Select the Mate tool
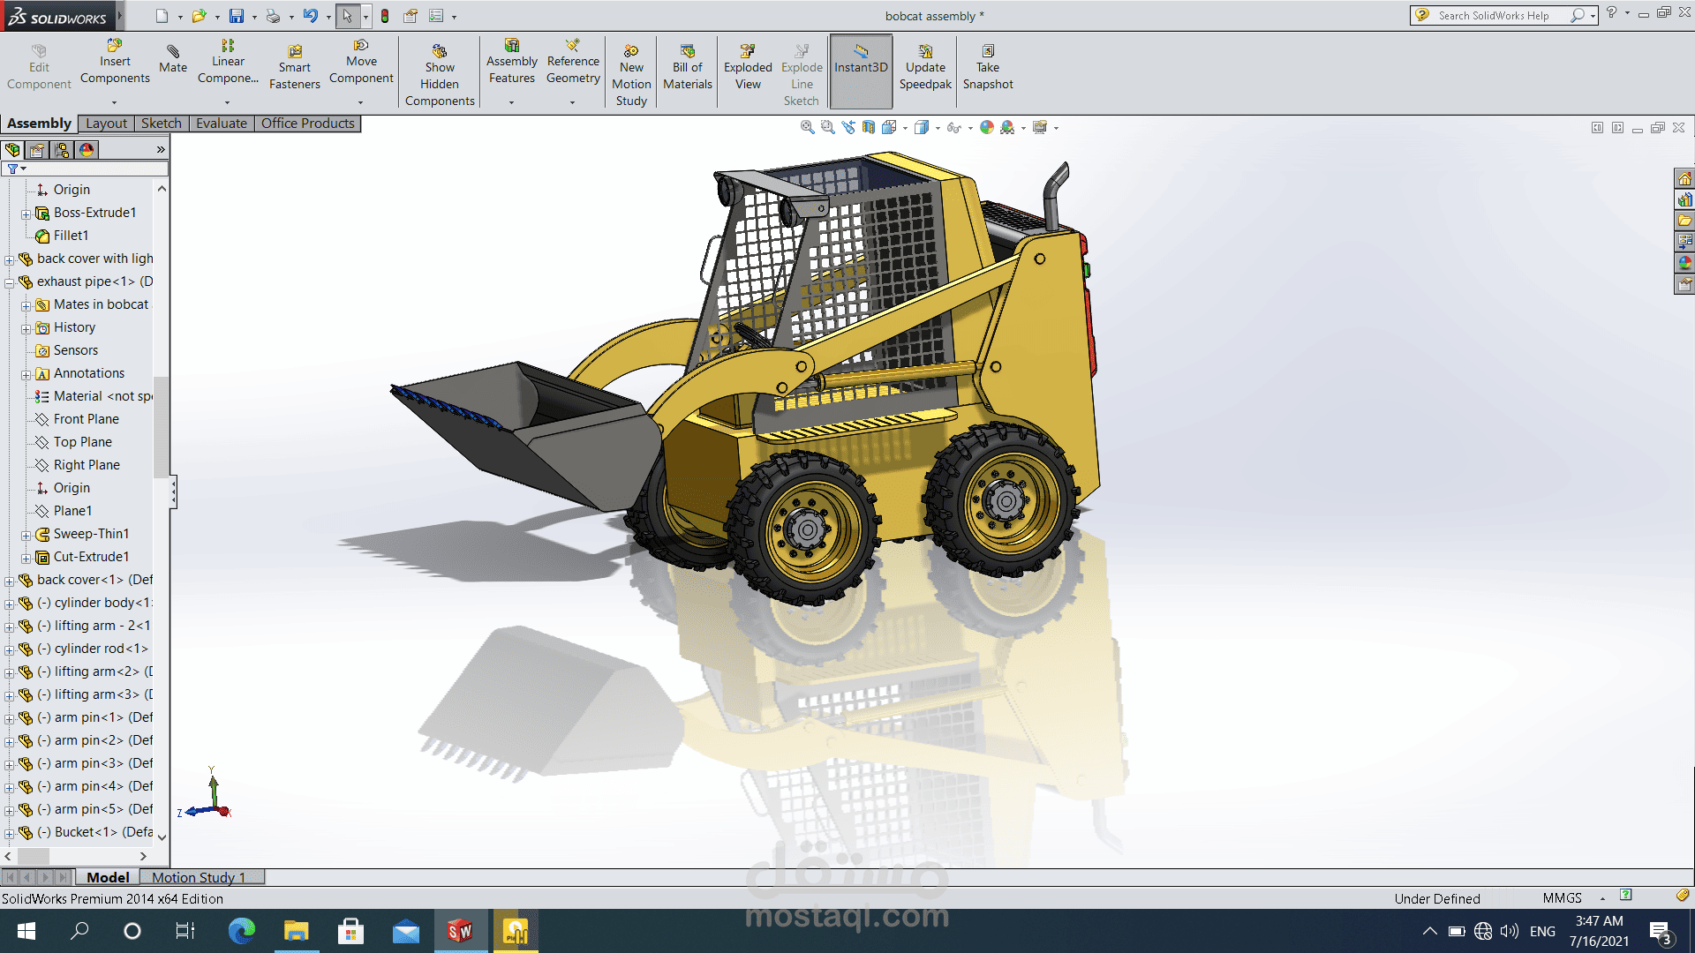The width and height of the screenshot is (1695, 953). tap(173, 59)
